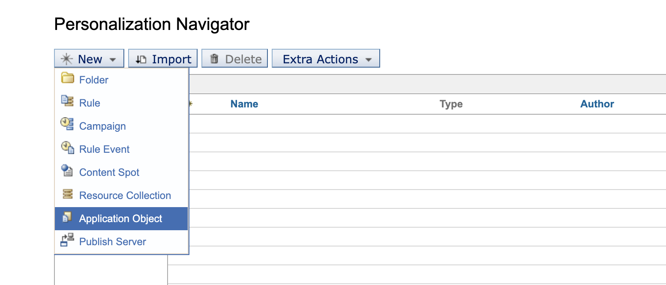Open the New dropdown menu
The width and height of the screenshot is (666, 285).
[89, 58]
